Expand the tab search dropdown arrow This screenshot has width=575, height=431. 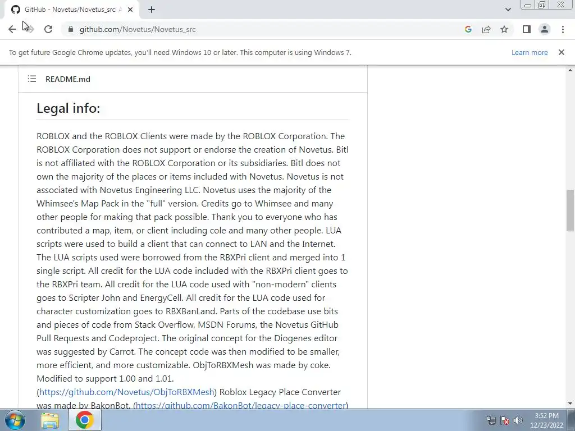508,10
